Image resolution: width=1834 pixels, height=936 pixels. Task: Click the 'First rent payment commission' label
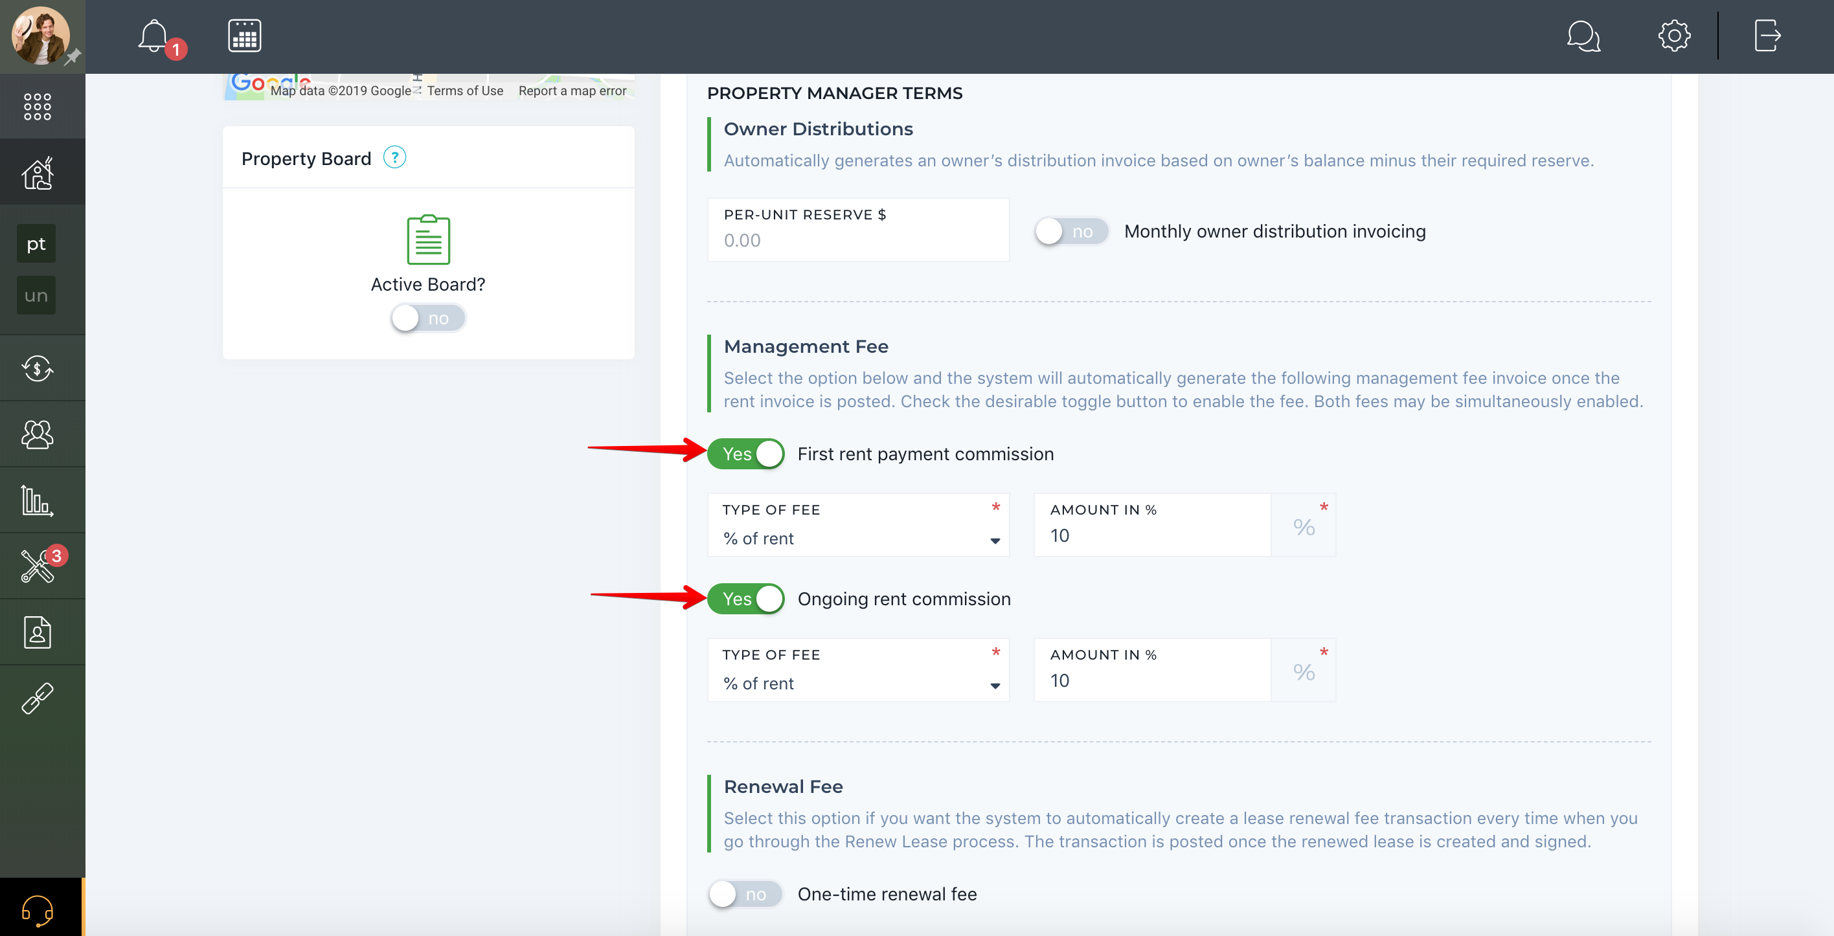[925, 455]
